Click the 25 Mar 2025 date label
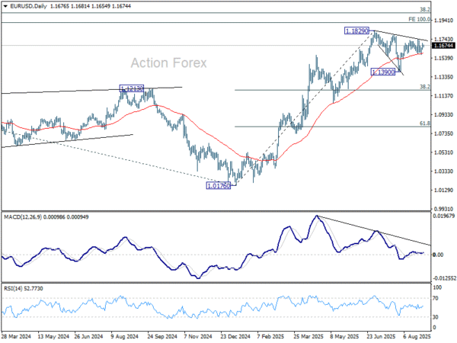This screenshot has width=457, height=343. point(308,337)
